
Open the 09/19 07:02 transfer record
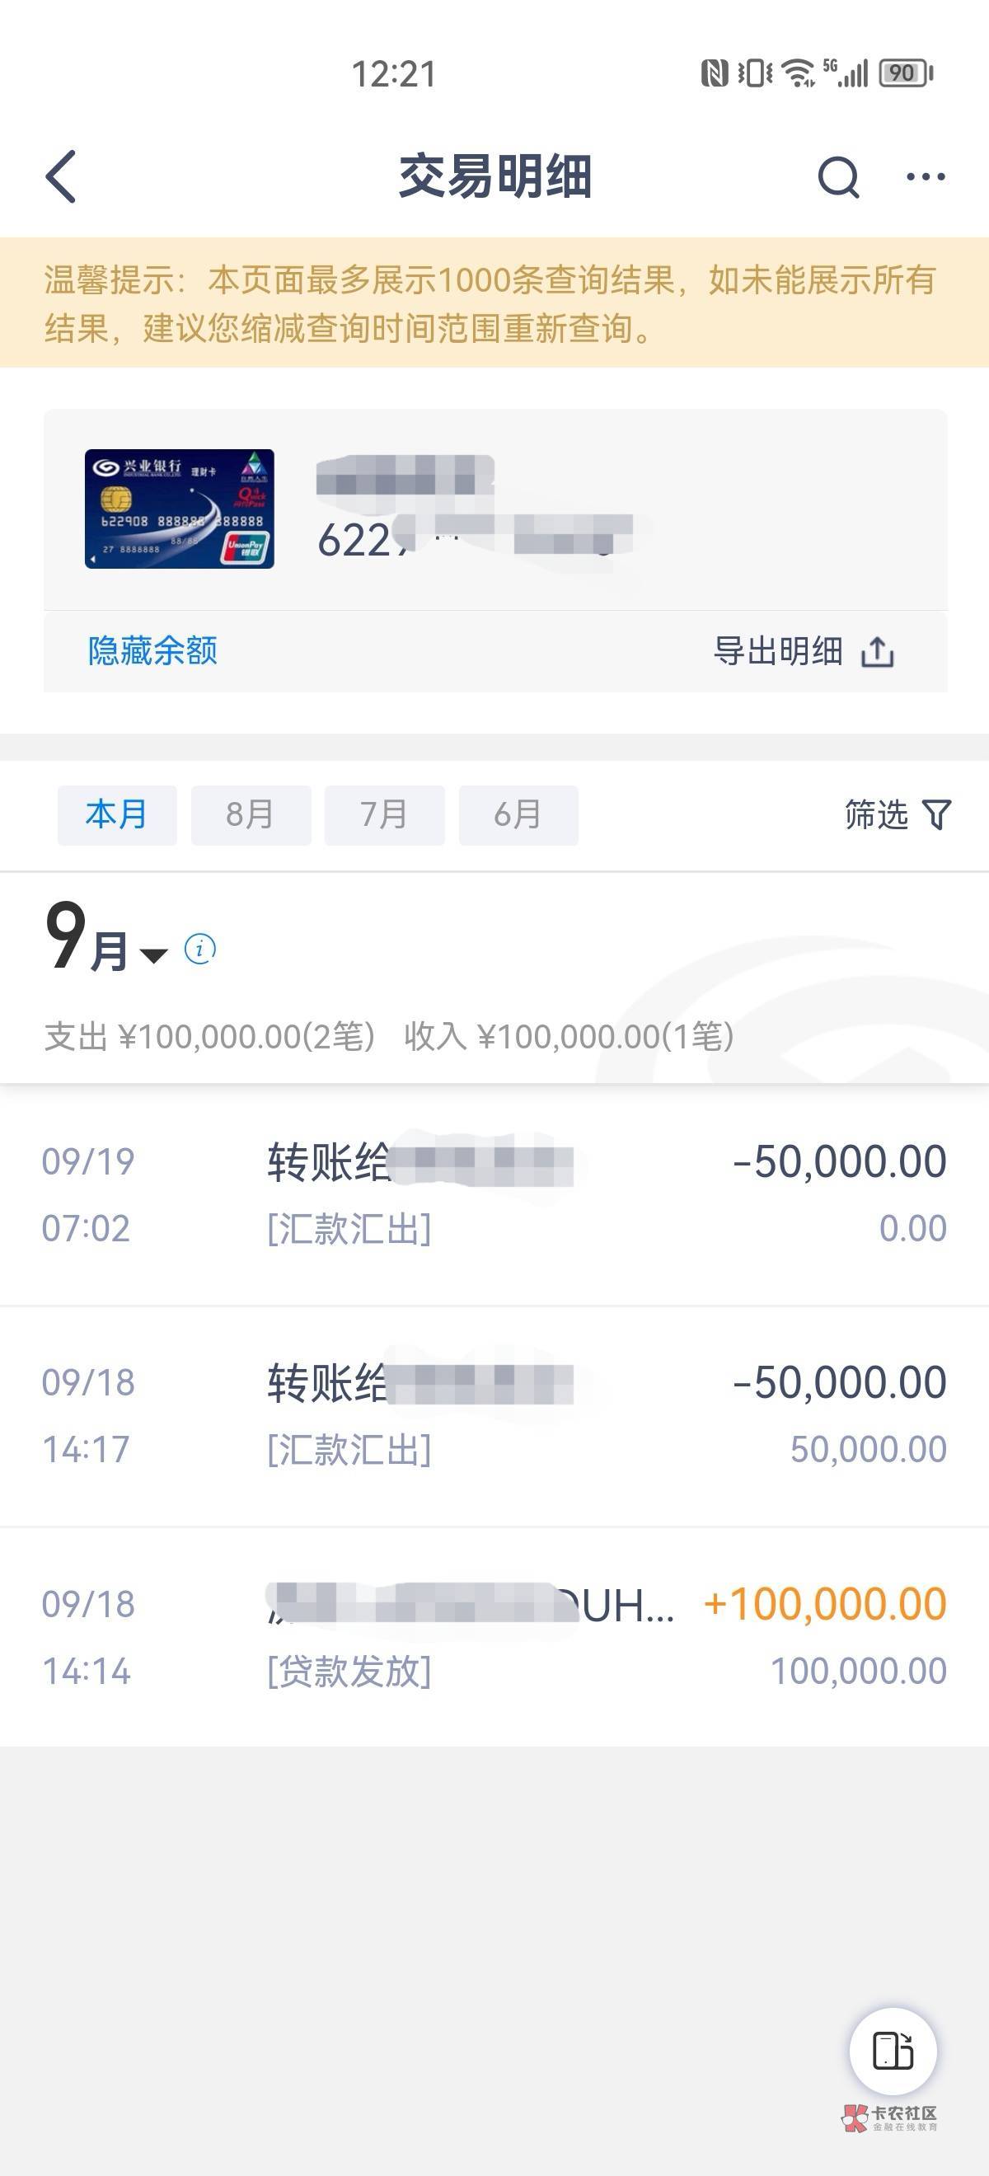(x=494, y=1194)
